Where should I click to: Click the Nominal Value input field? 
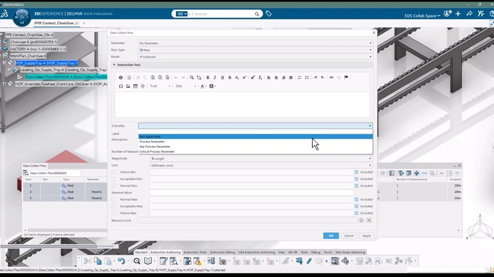click(x=252, y=193)
